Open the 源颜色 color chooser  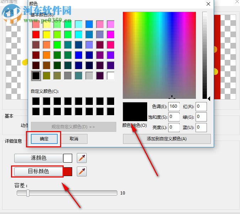[38, 158]
